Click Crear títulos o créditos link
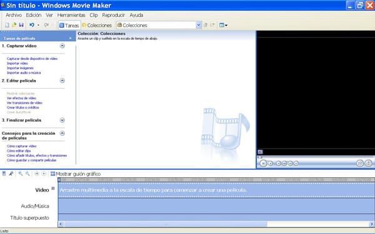This screenshot has height=234, width=375. [22, 107]
